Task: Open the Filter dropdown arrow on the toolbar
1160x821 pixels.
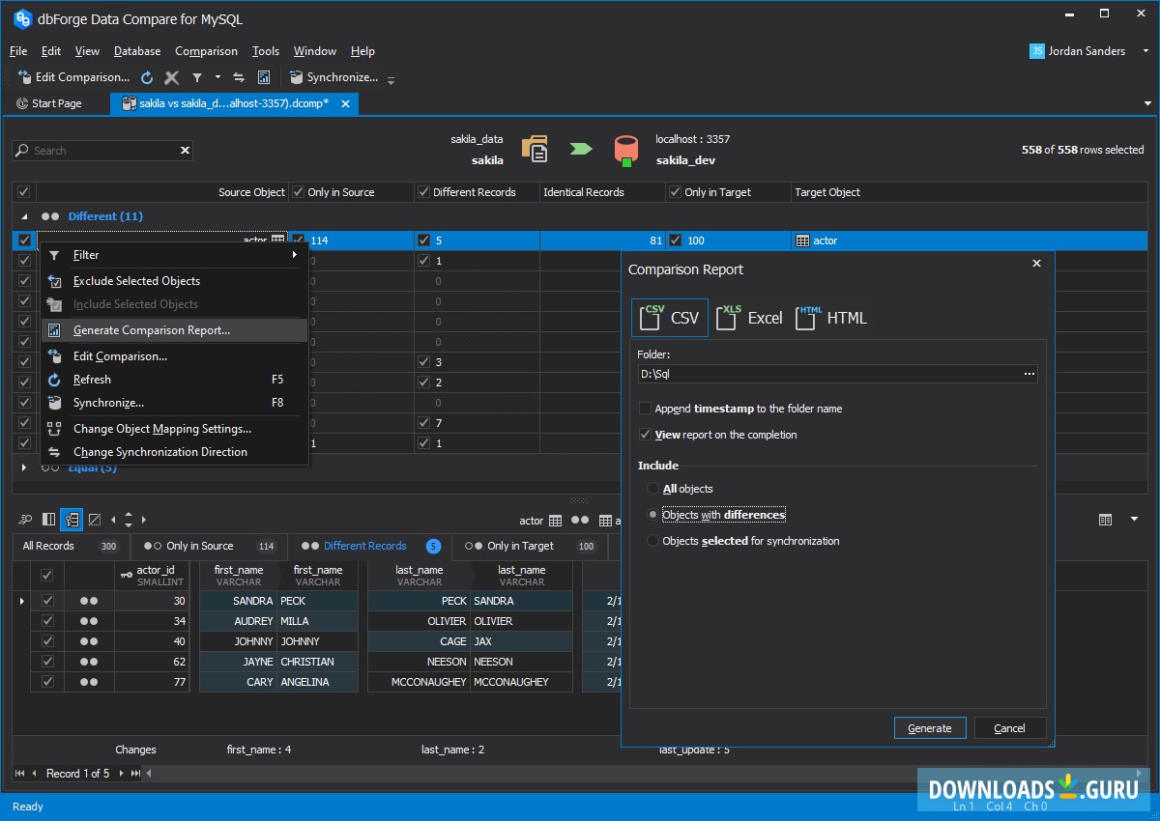Action: 217,77
